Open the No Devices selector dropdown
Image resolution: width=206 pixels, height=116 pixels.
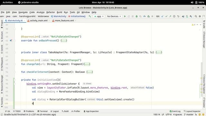(x=114, y=16)
